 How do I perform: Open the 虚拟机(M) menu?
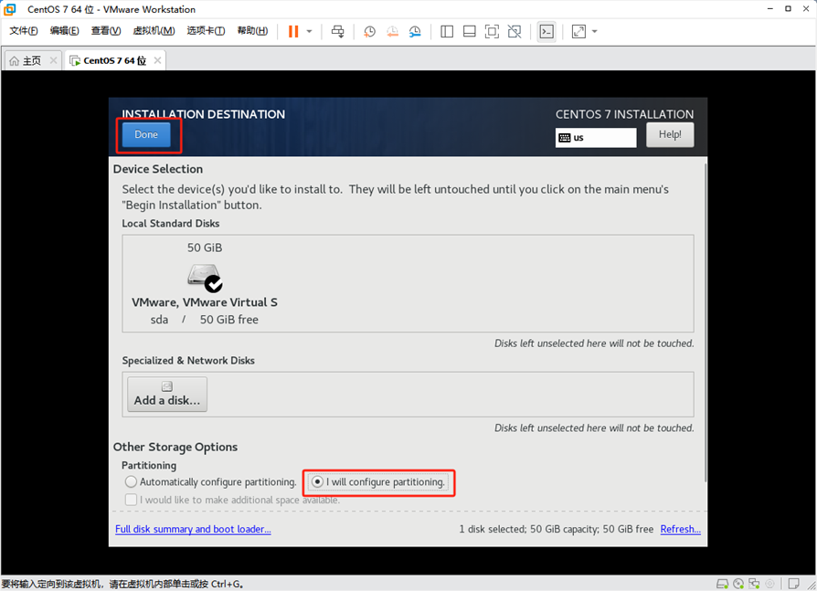click(154, 31)
